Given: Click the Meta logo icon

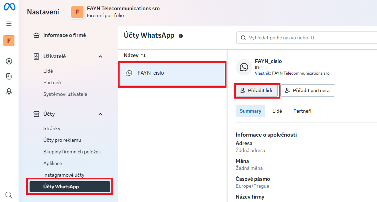Looking at the screenshot, I should point(9,7).
